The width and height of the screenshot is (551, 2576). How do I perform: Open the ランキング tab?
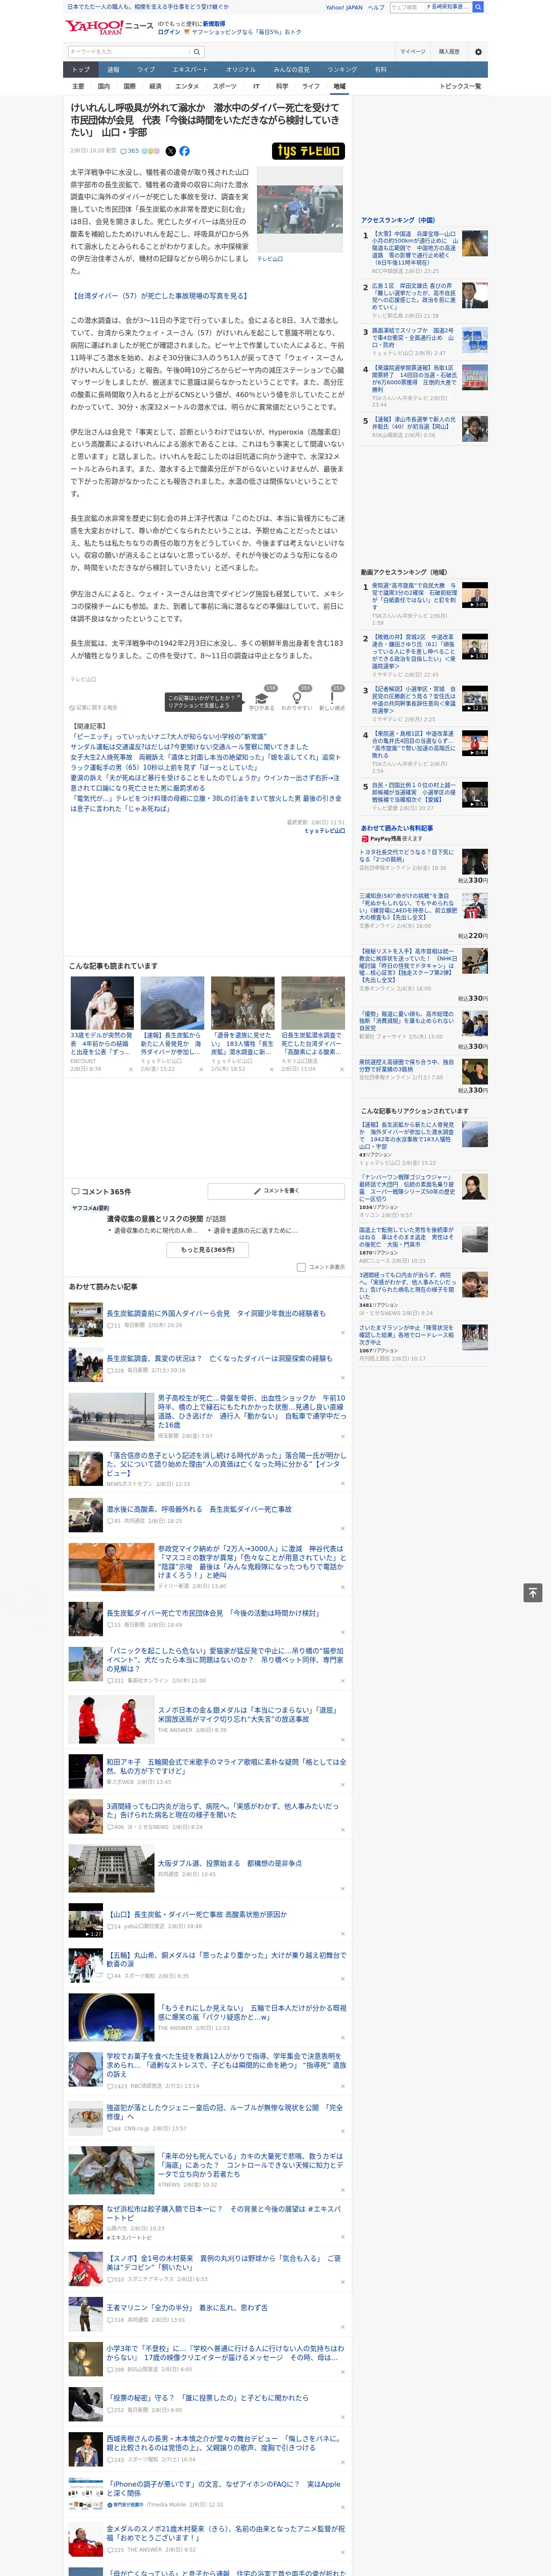[342, 70]
